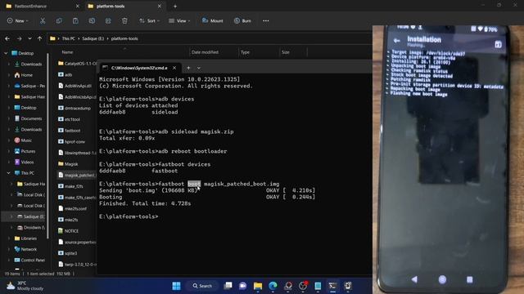Image resolution: width=524 pixels, height=294 pixels.
Task: Open the Sort dropdown menu
Action: [149, 20]
